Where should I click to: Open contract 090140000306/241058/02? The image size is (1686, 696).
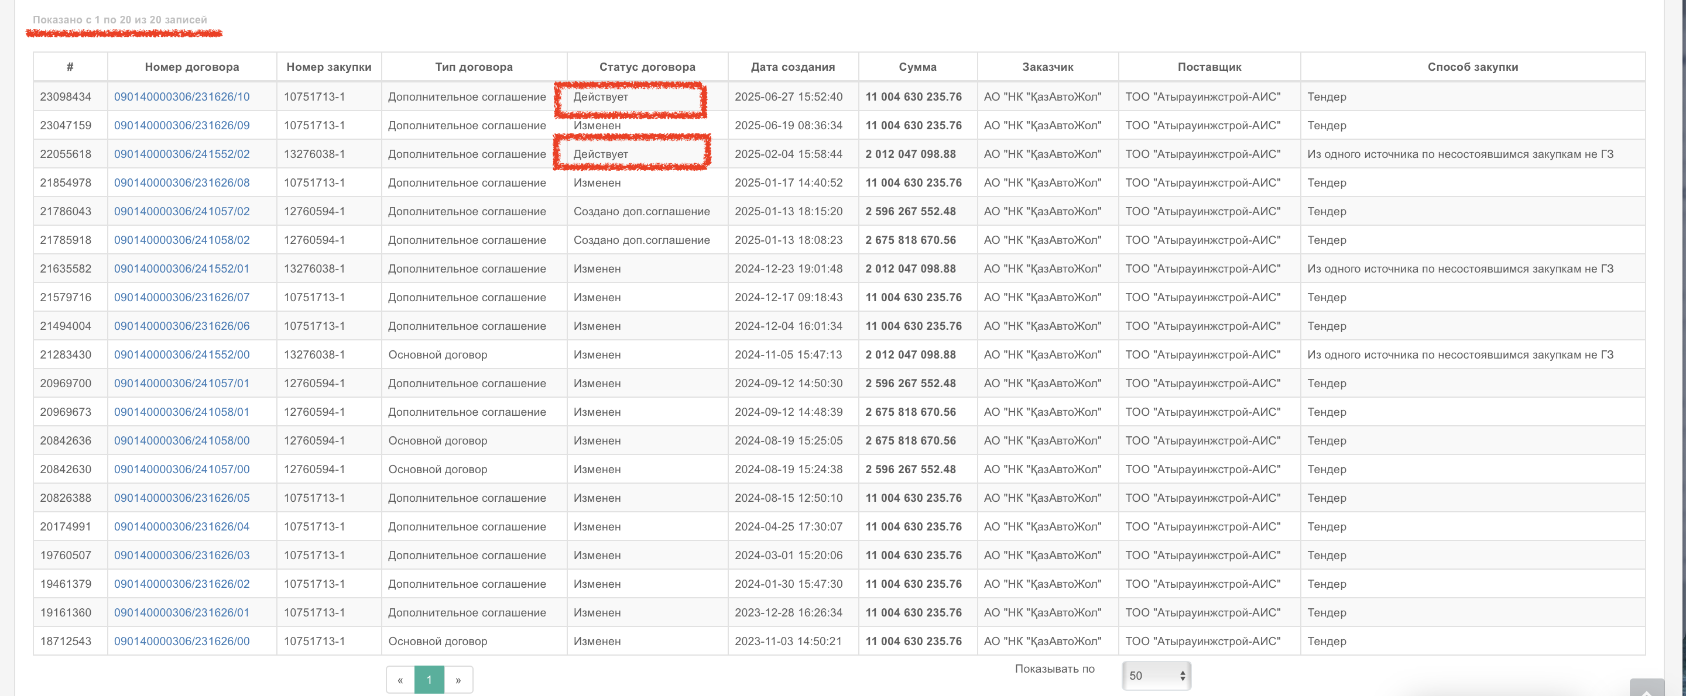pos(182,240)
